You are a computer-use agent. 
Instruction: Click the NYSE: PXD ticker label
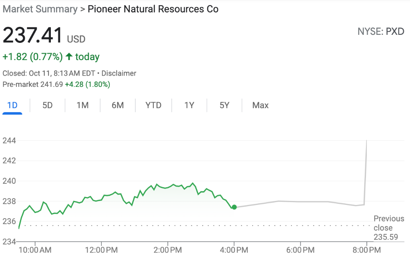pyautogui.click(x=381, y=32)
